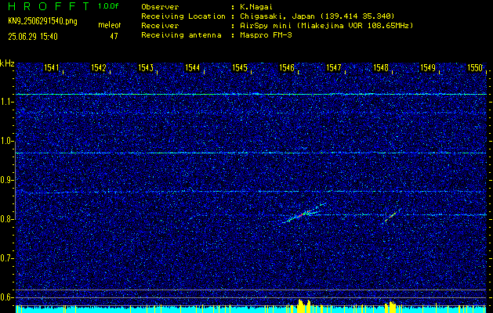Click the 1.0 frequency axis label
493x313 pixels.
coord(5,141)
